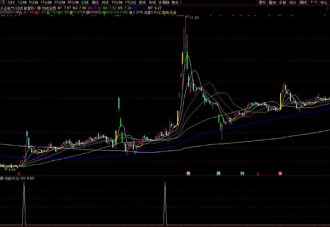The width and height of the screenshot is (330, 227).
Task: Click the blue 财 event marker
Action: [242, 174]
